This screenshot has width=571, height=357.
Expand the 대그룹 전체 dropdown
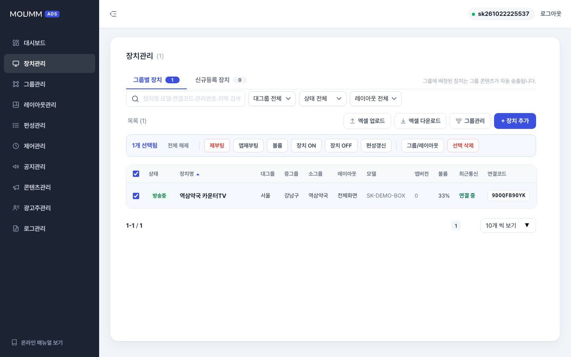[x=272, y=99]
